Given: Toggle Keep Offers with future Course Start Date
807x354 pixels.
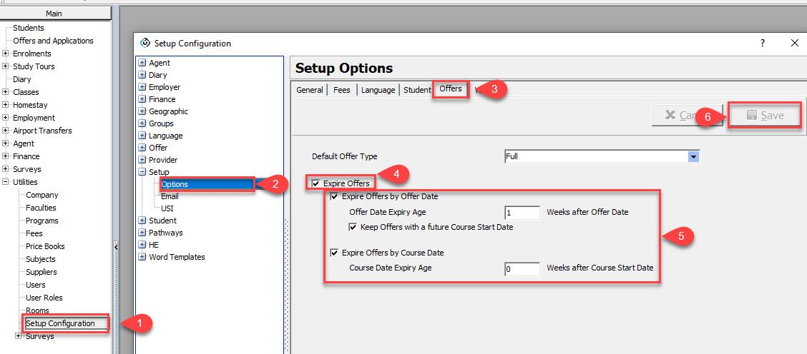Looking at the screenshot, I should click(353, 227).
